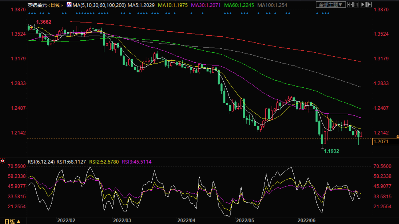Click the jump-to-start range icon

[356, 5]
